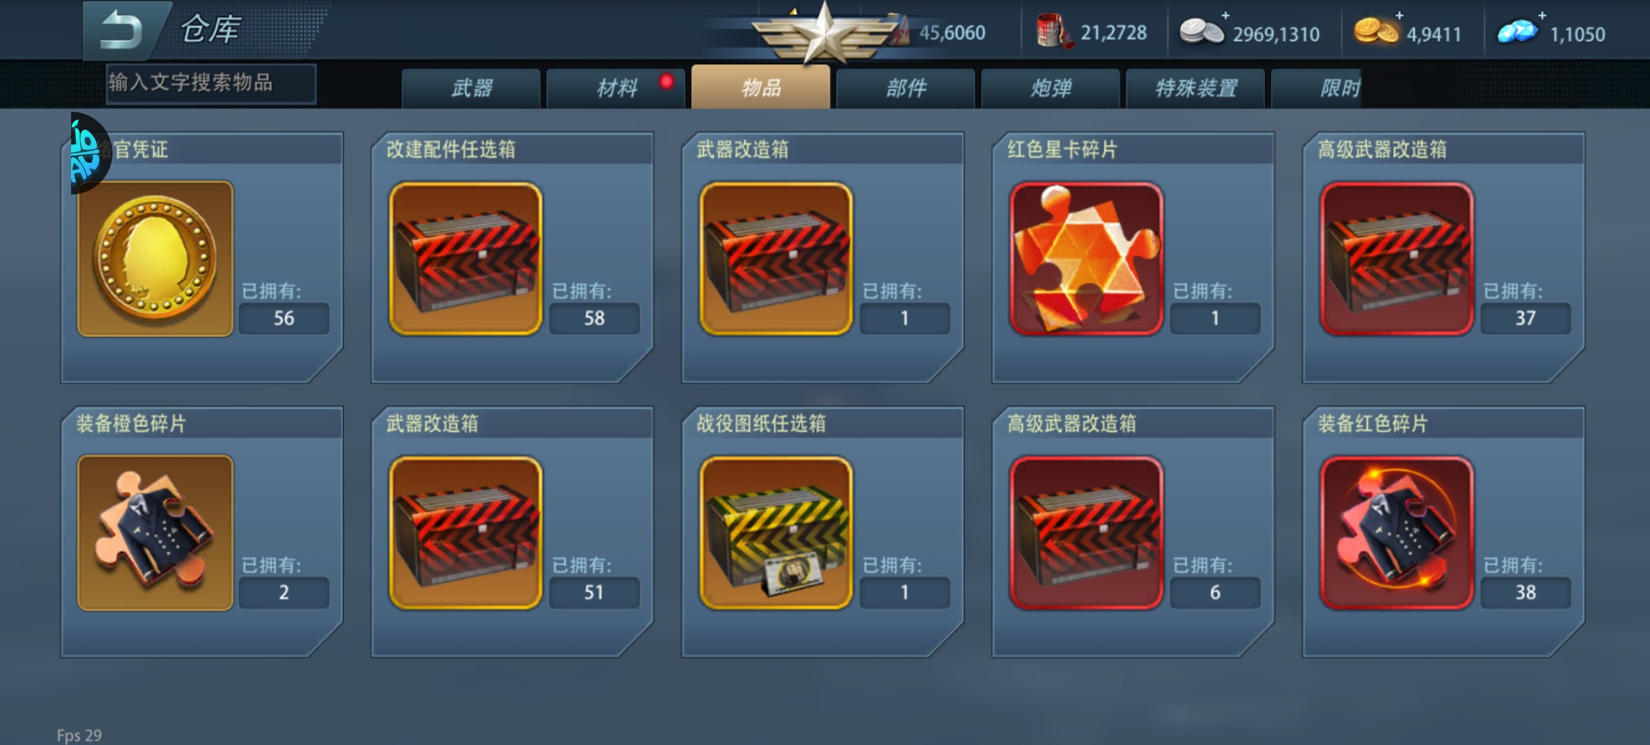Open the 红色星卡碎片 puzzle piece icon
This screenshot has width=1650, height=745.
[1086, 259]
